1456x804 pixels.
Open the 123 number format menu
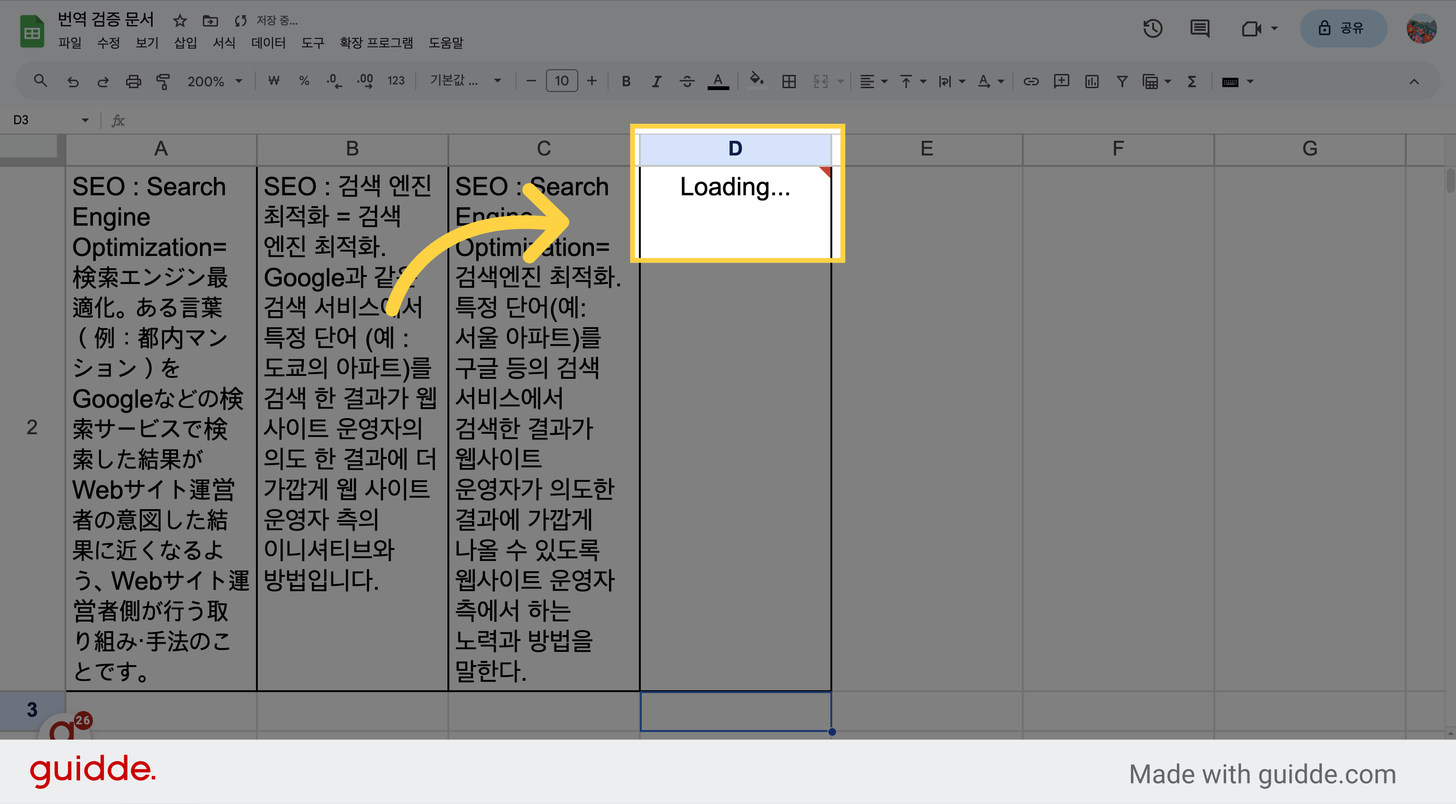(x=396, y=81)
